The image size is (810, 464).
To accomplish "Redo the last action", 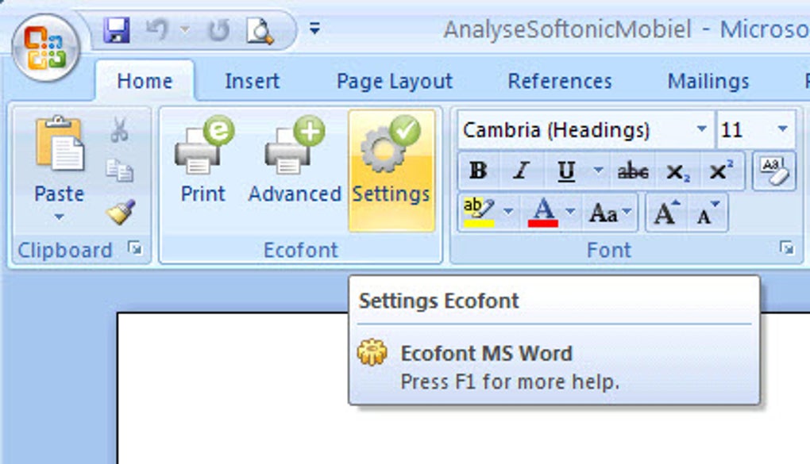I will click(218, 30).
